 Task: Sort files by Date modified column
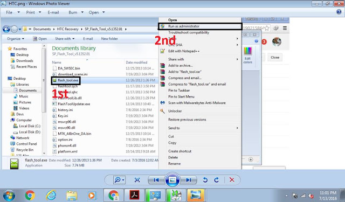tap(136, 62)
